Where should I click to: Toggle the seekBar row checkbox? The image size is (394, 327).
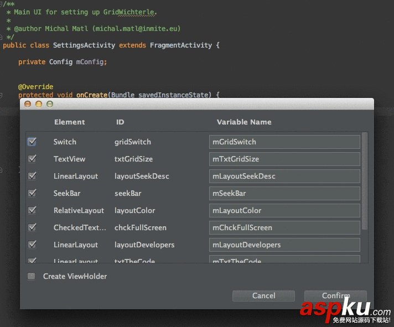pyautogui.click(x=32, y=193)
